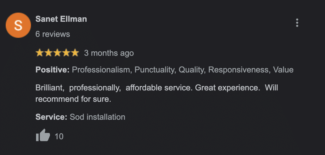The height and width of the screenshot is (155, 325).
Task: Select the word "Professionalism" in attributes
Action: pos(101,70)
